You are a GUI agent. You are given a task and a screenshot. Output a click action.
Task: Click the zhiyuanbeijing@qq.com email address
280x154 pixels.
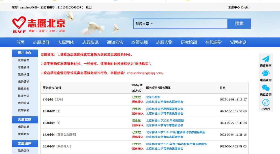pos(145,73)
